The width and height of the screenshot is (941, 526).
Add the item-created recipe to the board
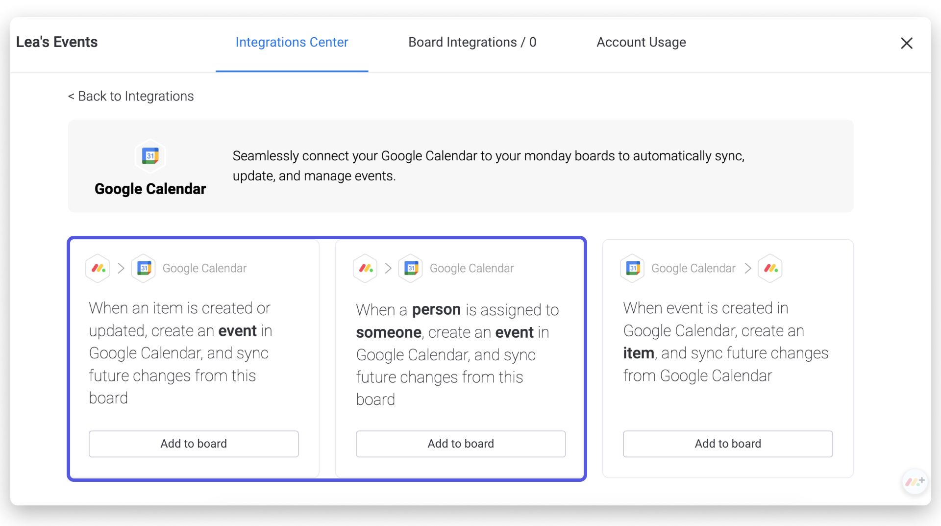(193, 444)
